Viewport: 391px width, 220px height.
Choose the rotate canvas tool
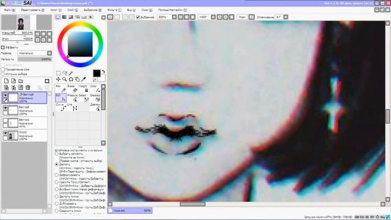pyautogui.click(x=71, y=79)
